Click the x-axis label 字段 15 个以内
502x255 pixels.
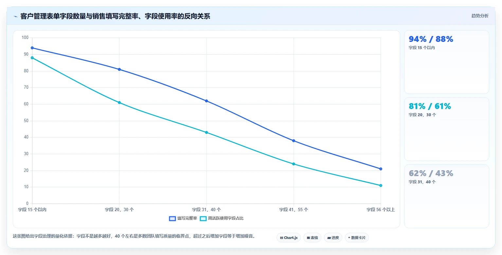point(32,209)
